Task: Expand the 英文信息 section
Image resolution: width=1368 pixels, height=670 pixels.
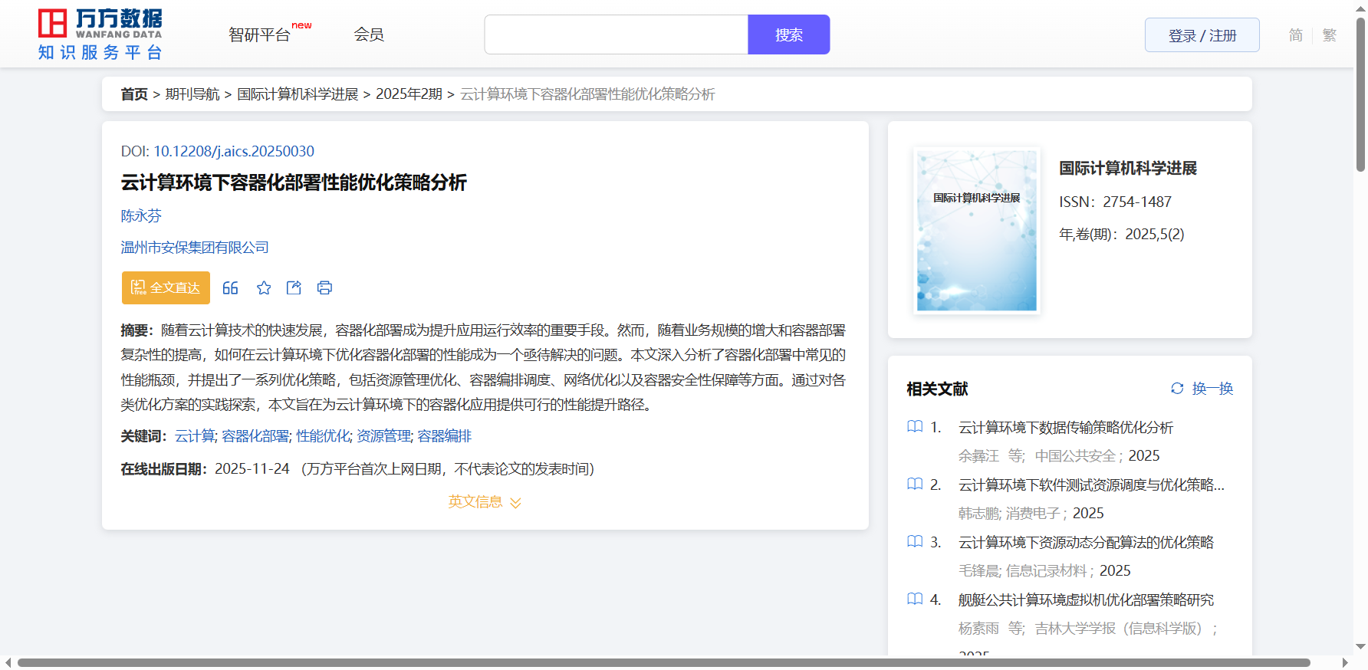Action: 484,502
